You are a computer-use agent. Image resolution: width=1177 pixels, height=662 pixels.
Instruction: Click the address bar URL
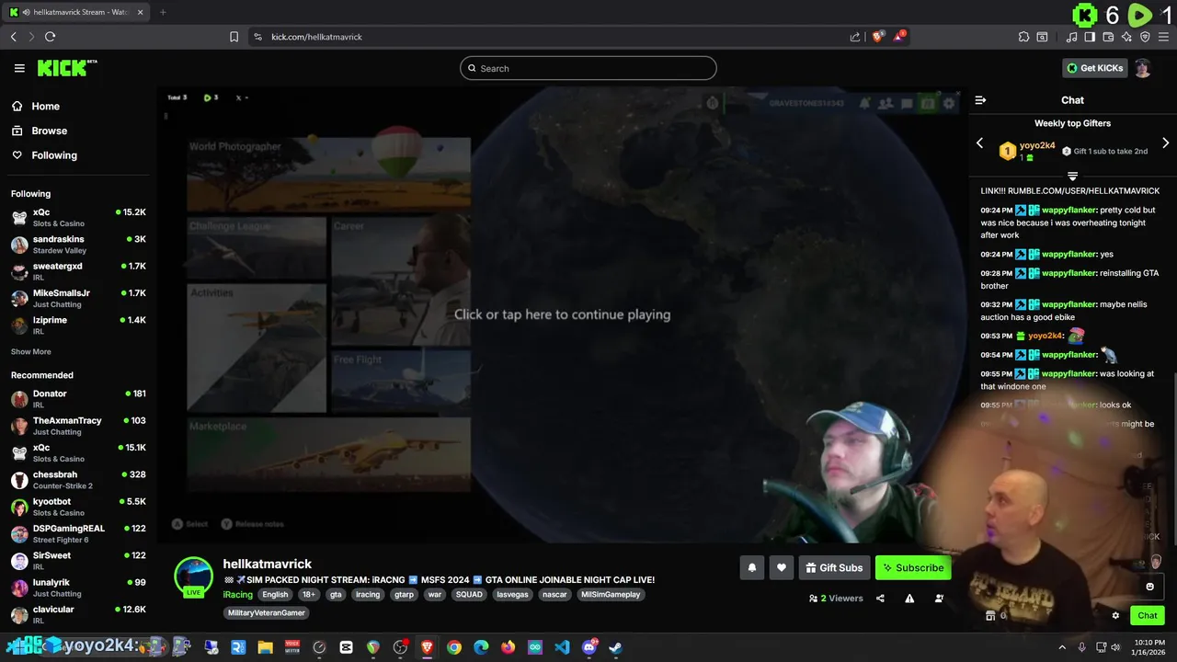pyautogui.click(x=316, y=37)
